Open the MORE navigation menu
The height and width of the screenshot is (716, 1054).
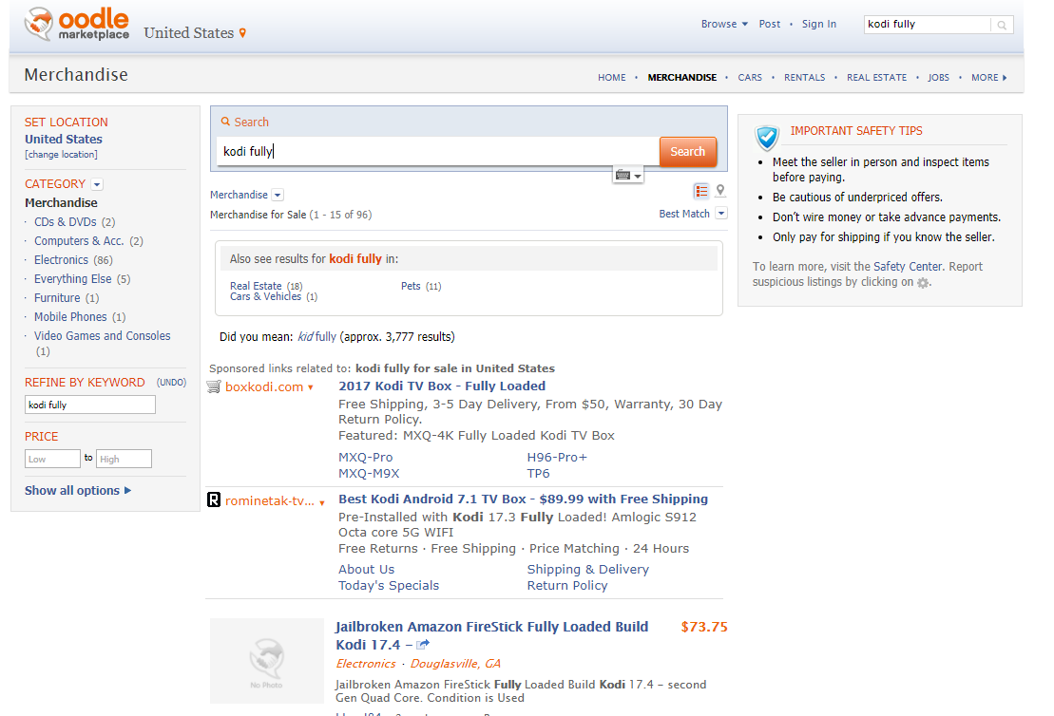pos(988,77)
